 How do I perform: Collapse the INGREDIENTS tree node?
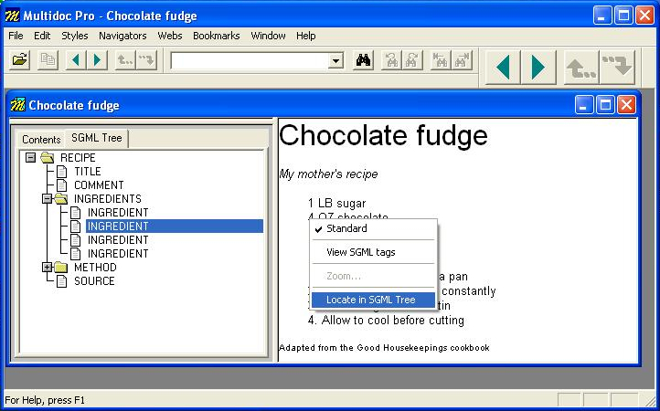48,198
